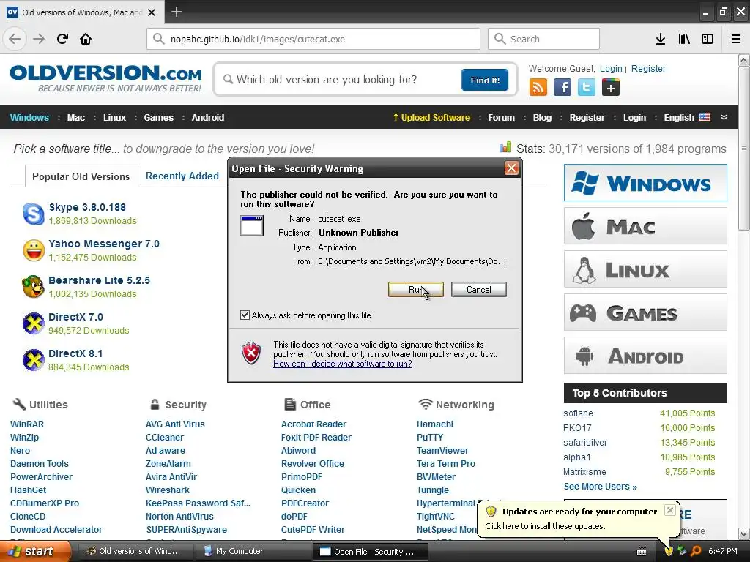Click the Windows Update shield tray icon
Image resolution: width=750 pixels, height=562 pixels.
[669, 551]
